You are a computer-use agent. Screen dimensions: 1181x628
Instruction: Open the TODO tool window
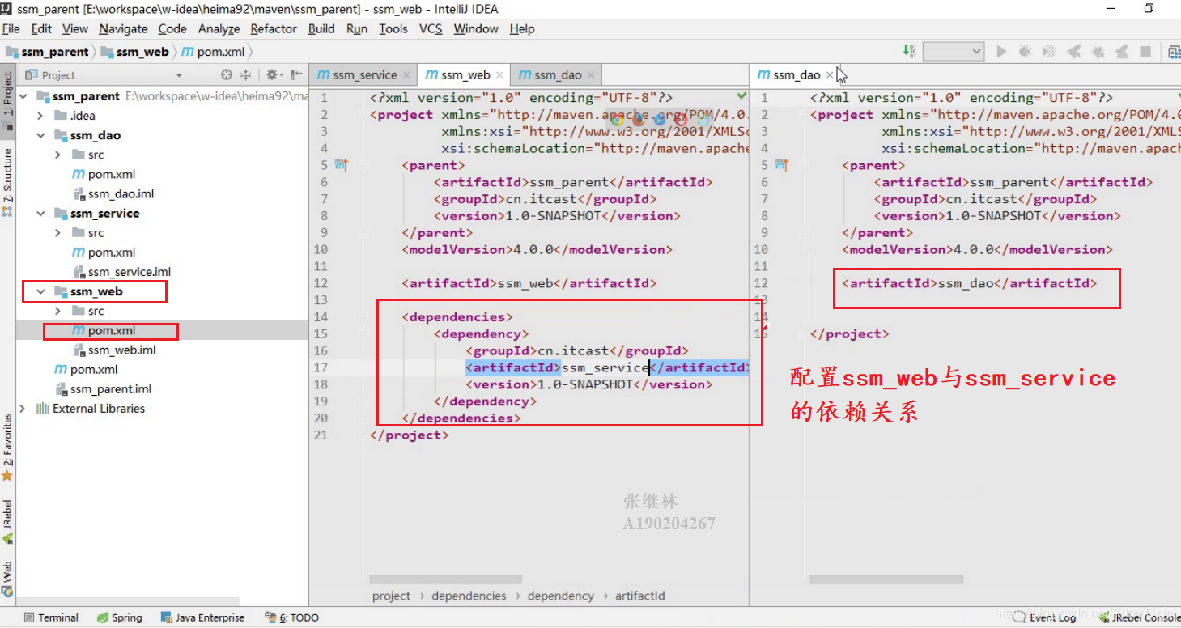(292, 617)
